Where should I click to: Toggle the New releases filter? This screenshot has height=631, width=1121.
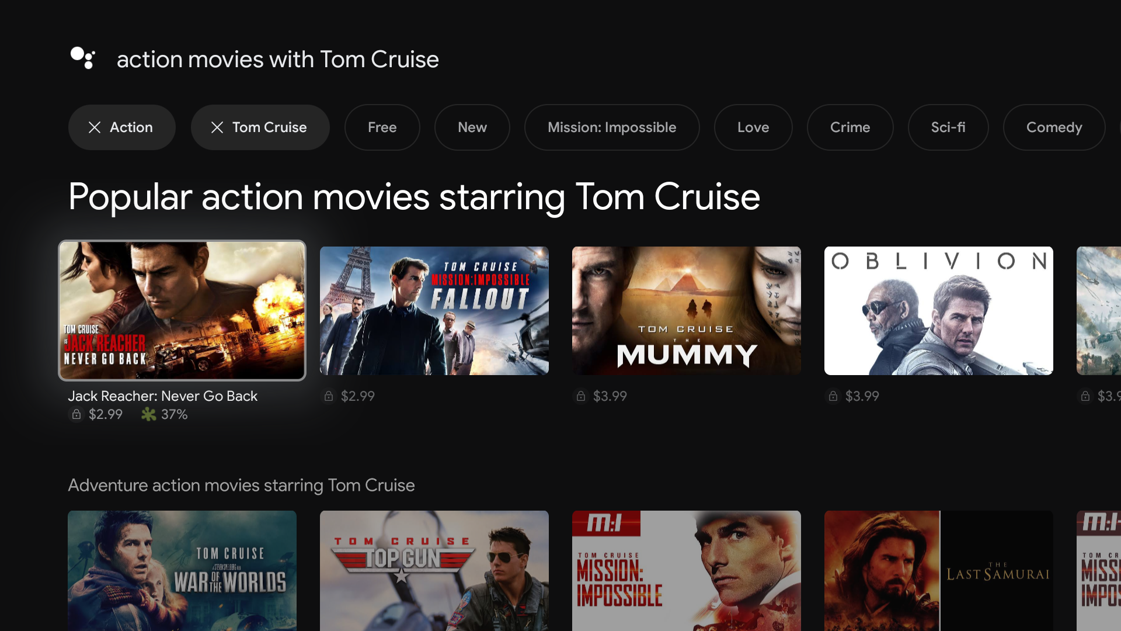coord(472,127)
